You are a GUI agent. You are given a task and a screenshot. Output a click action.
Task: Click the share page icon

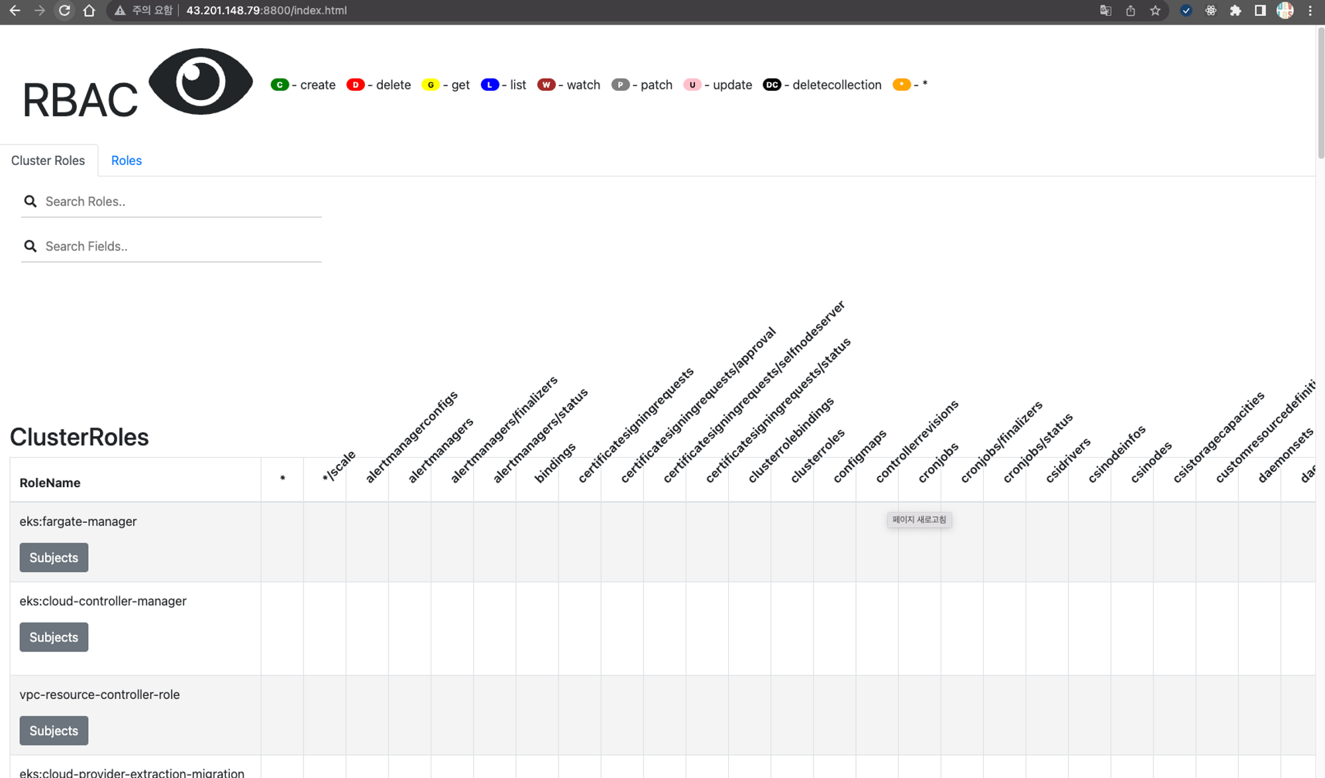[x=1130, y=11]
